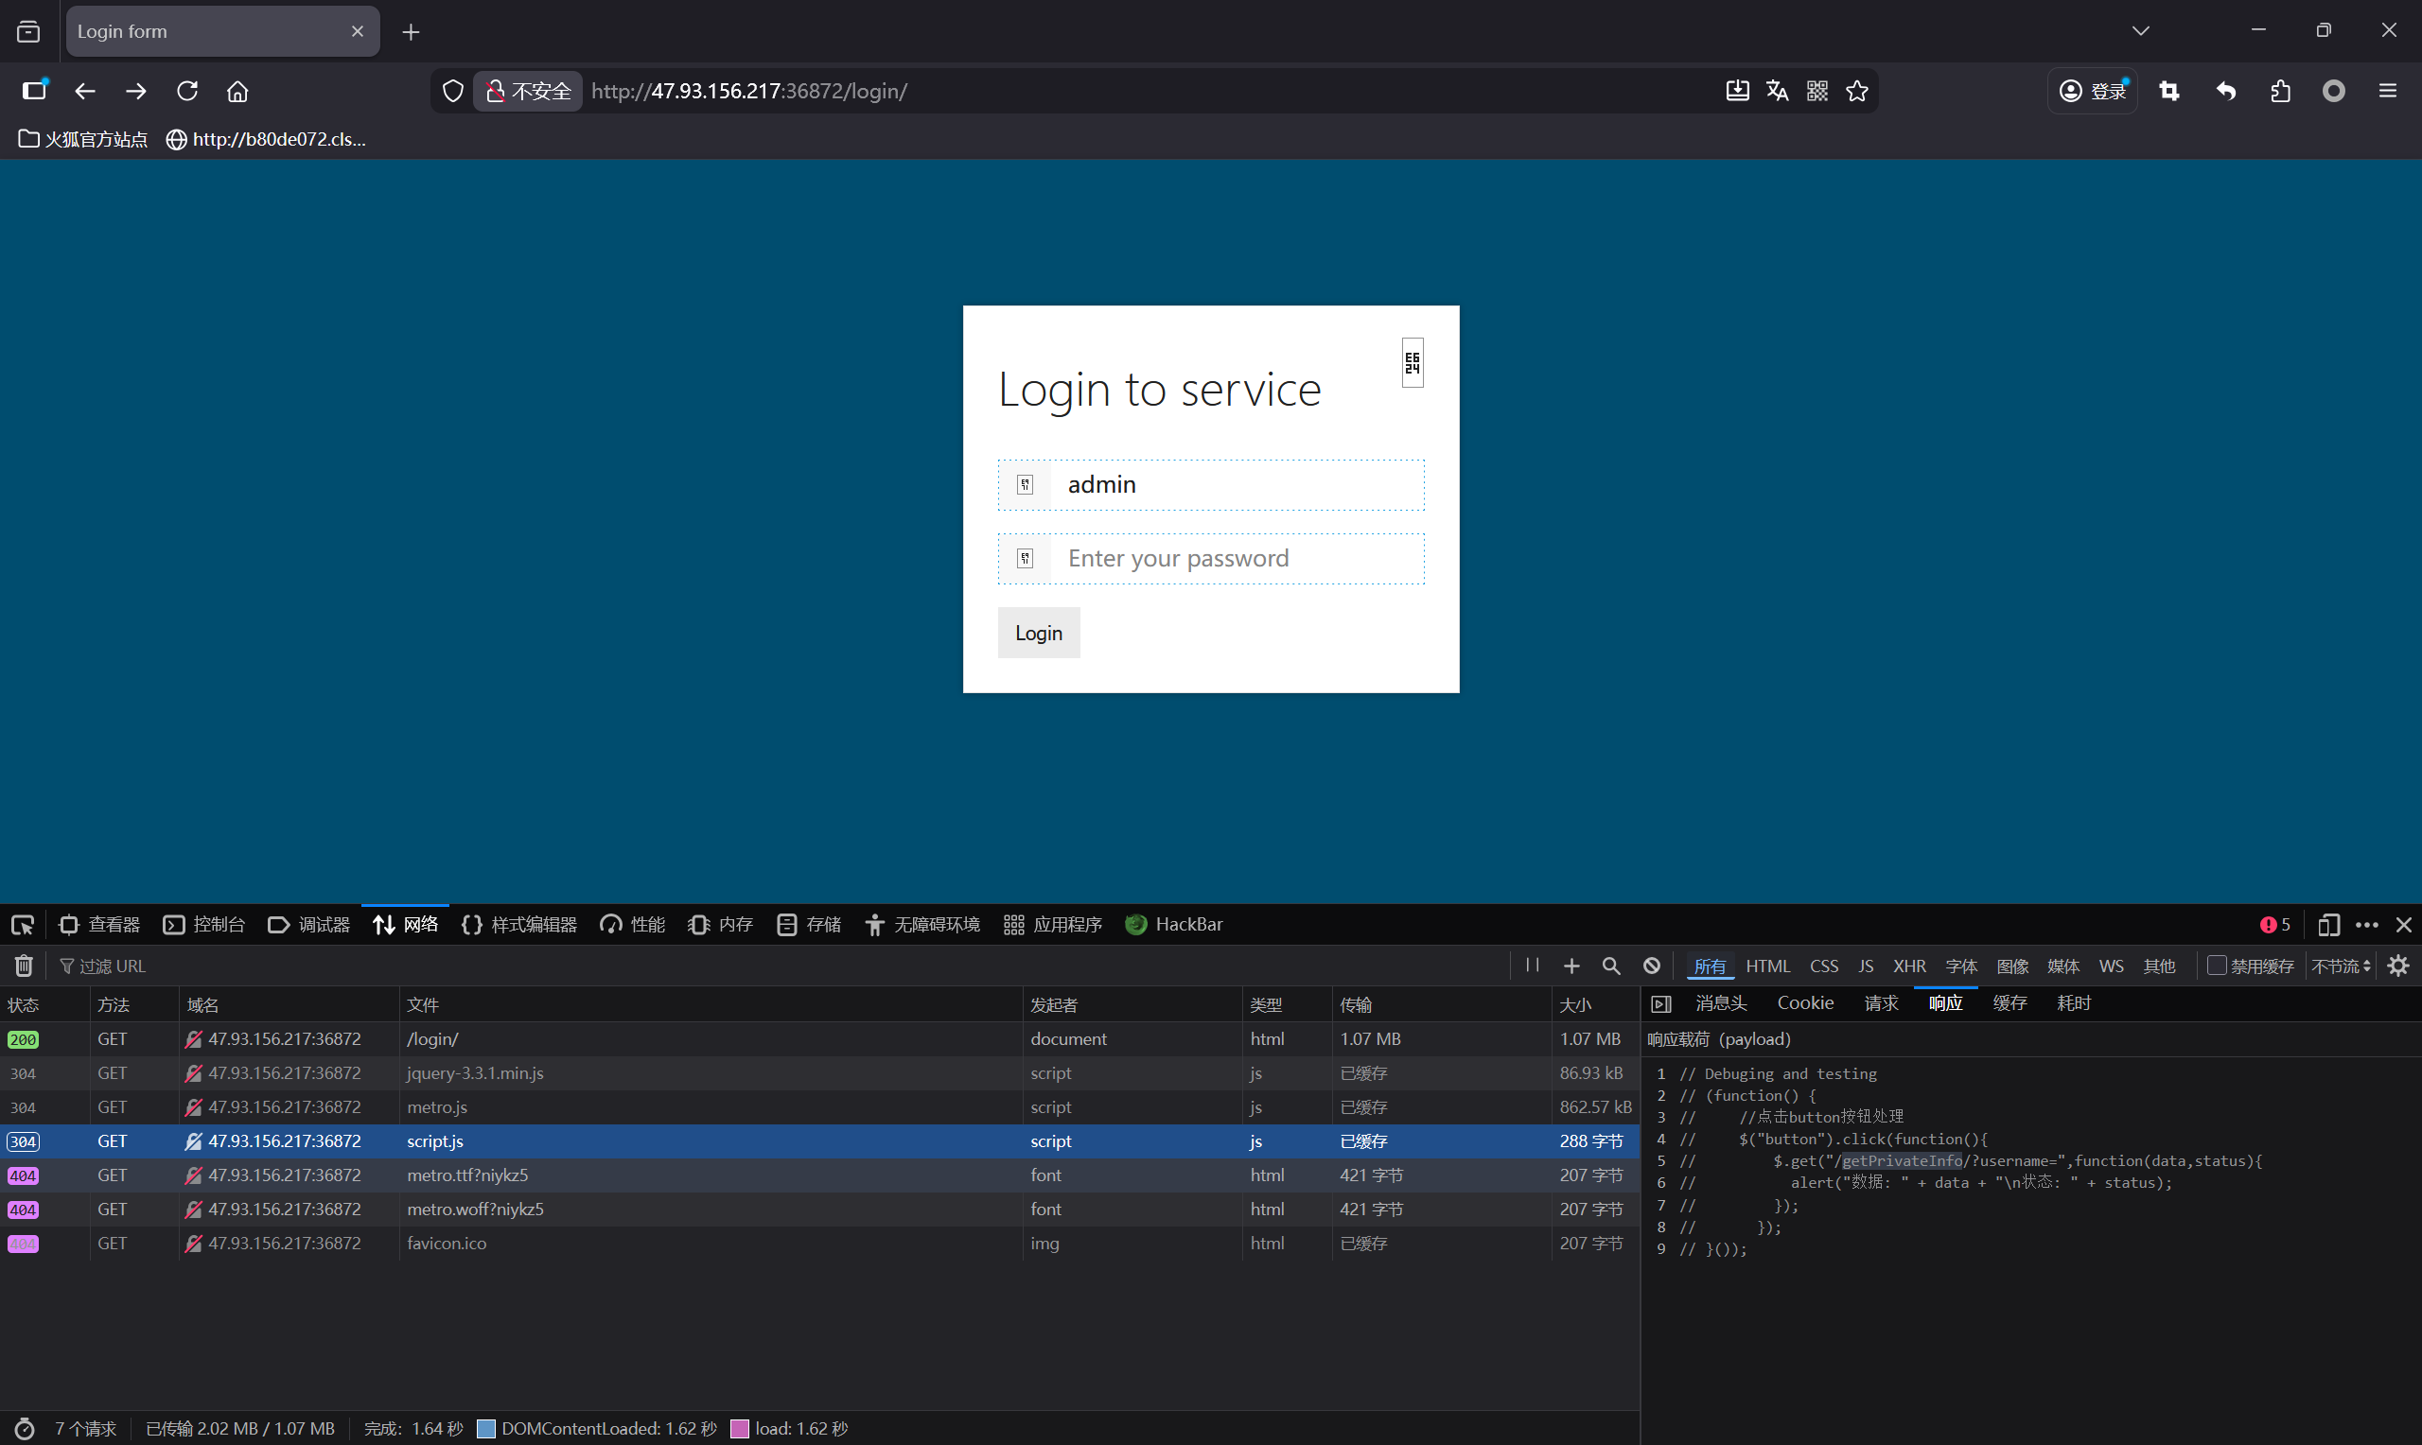Open network settings gear icon
Screen dimensions: 2422x1445
[2398, 966]
